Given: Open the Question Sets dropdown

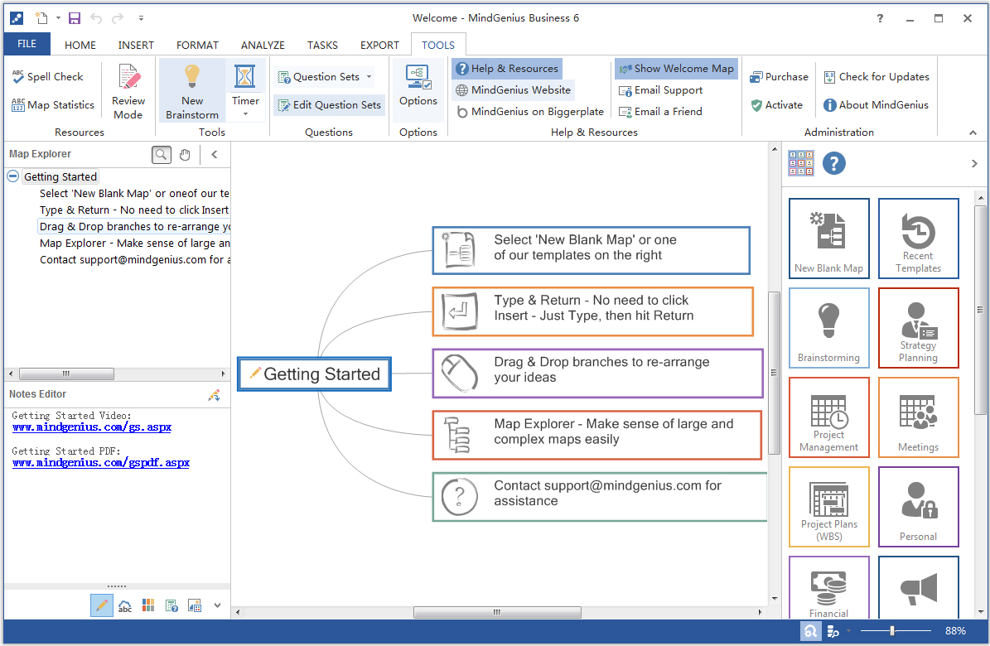Looking at the screenshot, I should (x=369, y=76).
